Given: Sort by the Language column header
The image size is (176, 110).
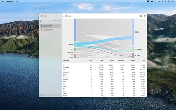Looking at the screenshot, I should pyautogui.click(x=66, y=60).
